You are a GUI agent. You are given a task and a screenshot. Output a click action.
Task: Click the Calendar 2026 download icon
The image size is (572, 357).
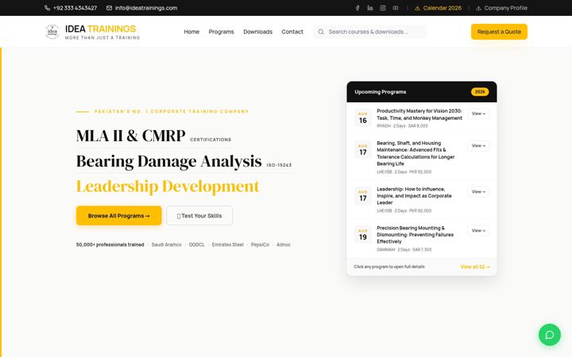417,8
